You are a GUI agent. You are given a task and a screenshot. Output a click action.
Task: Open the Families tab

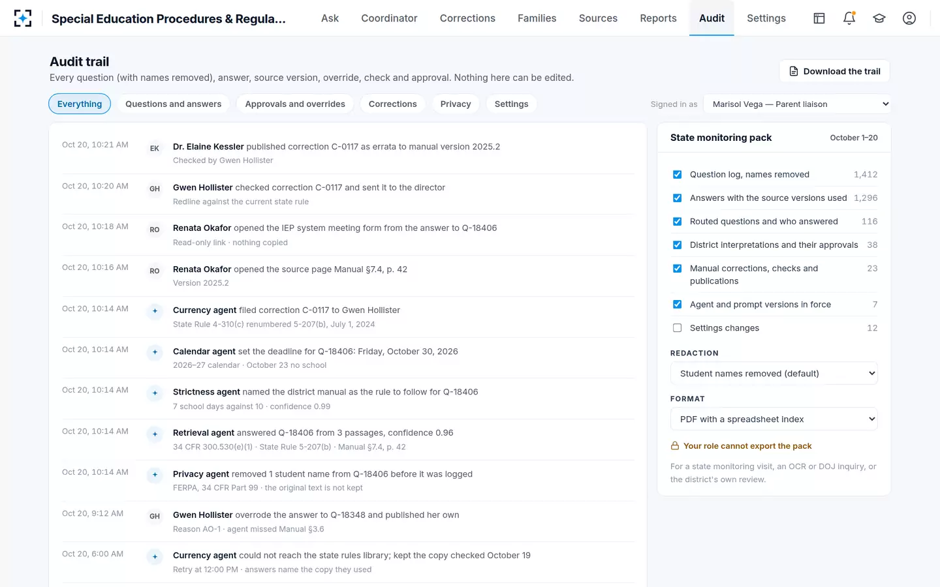pos(537,18)
